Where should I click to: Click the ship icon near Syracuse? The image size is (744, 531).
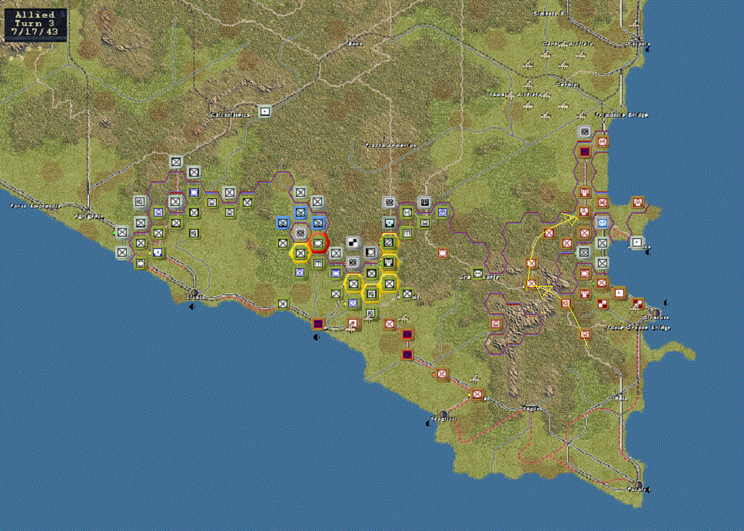[666, 302]
